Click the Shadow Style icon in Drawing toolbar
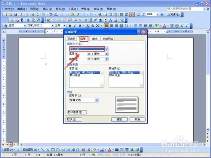Image resolution: width=211 pixels, height=158 pixels. pyautogui.click(x=132, y=150)
